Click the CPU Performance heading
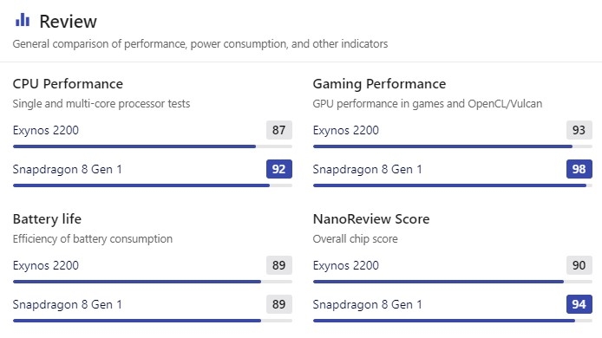The image size is (602, 338). 68,84
